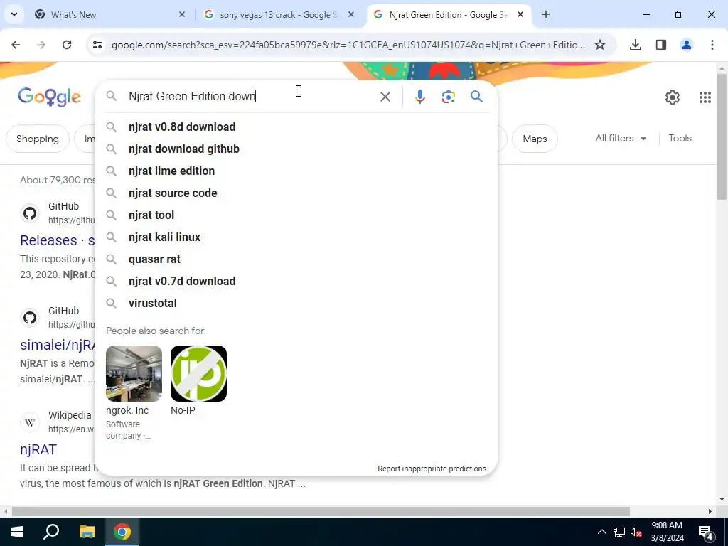Clear the search box with the X icon

point(385,97)
